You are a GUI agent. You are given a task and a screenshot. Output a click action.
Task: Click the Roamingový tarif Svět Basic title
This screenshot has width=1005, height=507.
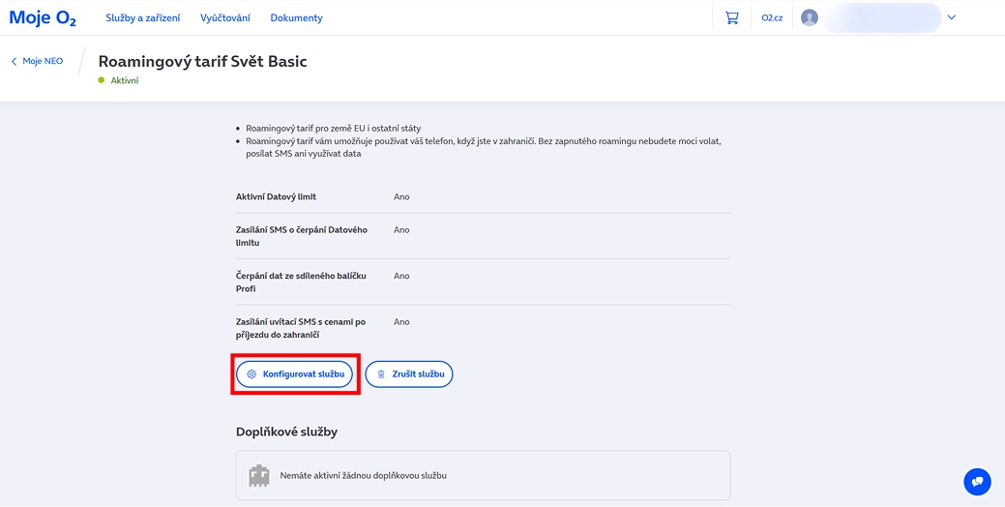202,61
